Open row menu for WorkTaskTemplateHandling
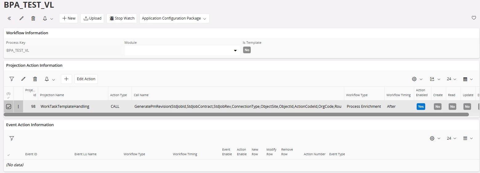This screenshot has width=480, height=173. (x=18, y=107)
